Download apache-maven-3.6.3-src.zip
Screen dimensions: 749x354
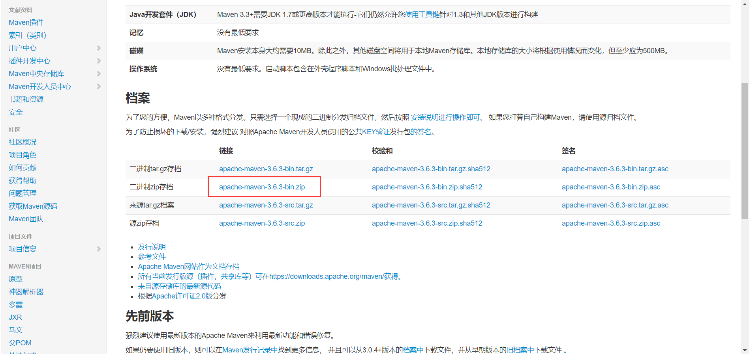[262, 223]
